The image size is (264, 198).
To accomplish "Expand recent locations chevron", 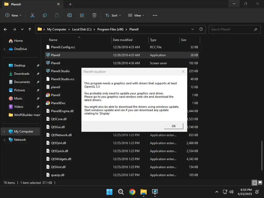I will click(22, 29).
